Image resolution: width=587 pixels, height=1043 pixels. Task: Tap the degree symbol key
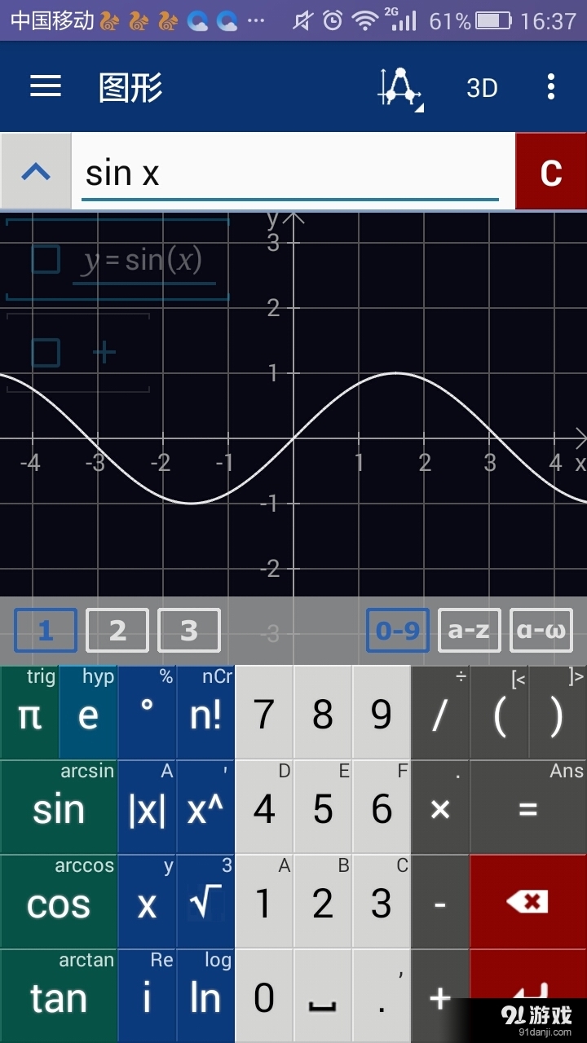click(147, 713)
